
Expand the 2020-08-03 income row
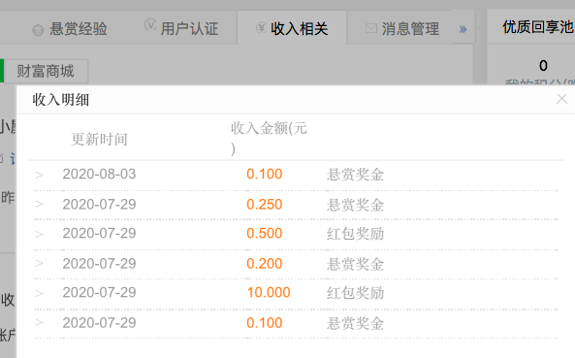39,175
